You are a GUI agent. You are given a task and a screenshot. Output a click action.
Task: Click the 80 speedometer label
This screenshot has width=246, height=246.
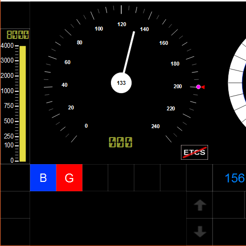pyautogui.click(x=79, y=42)
